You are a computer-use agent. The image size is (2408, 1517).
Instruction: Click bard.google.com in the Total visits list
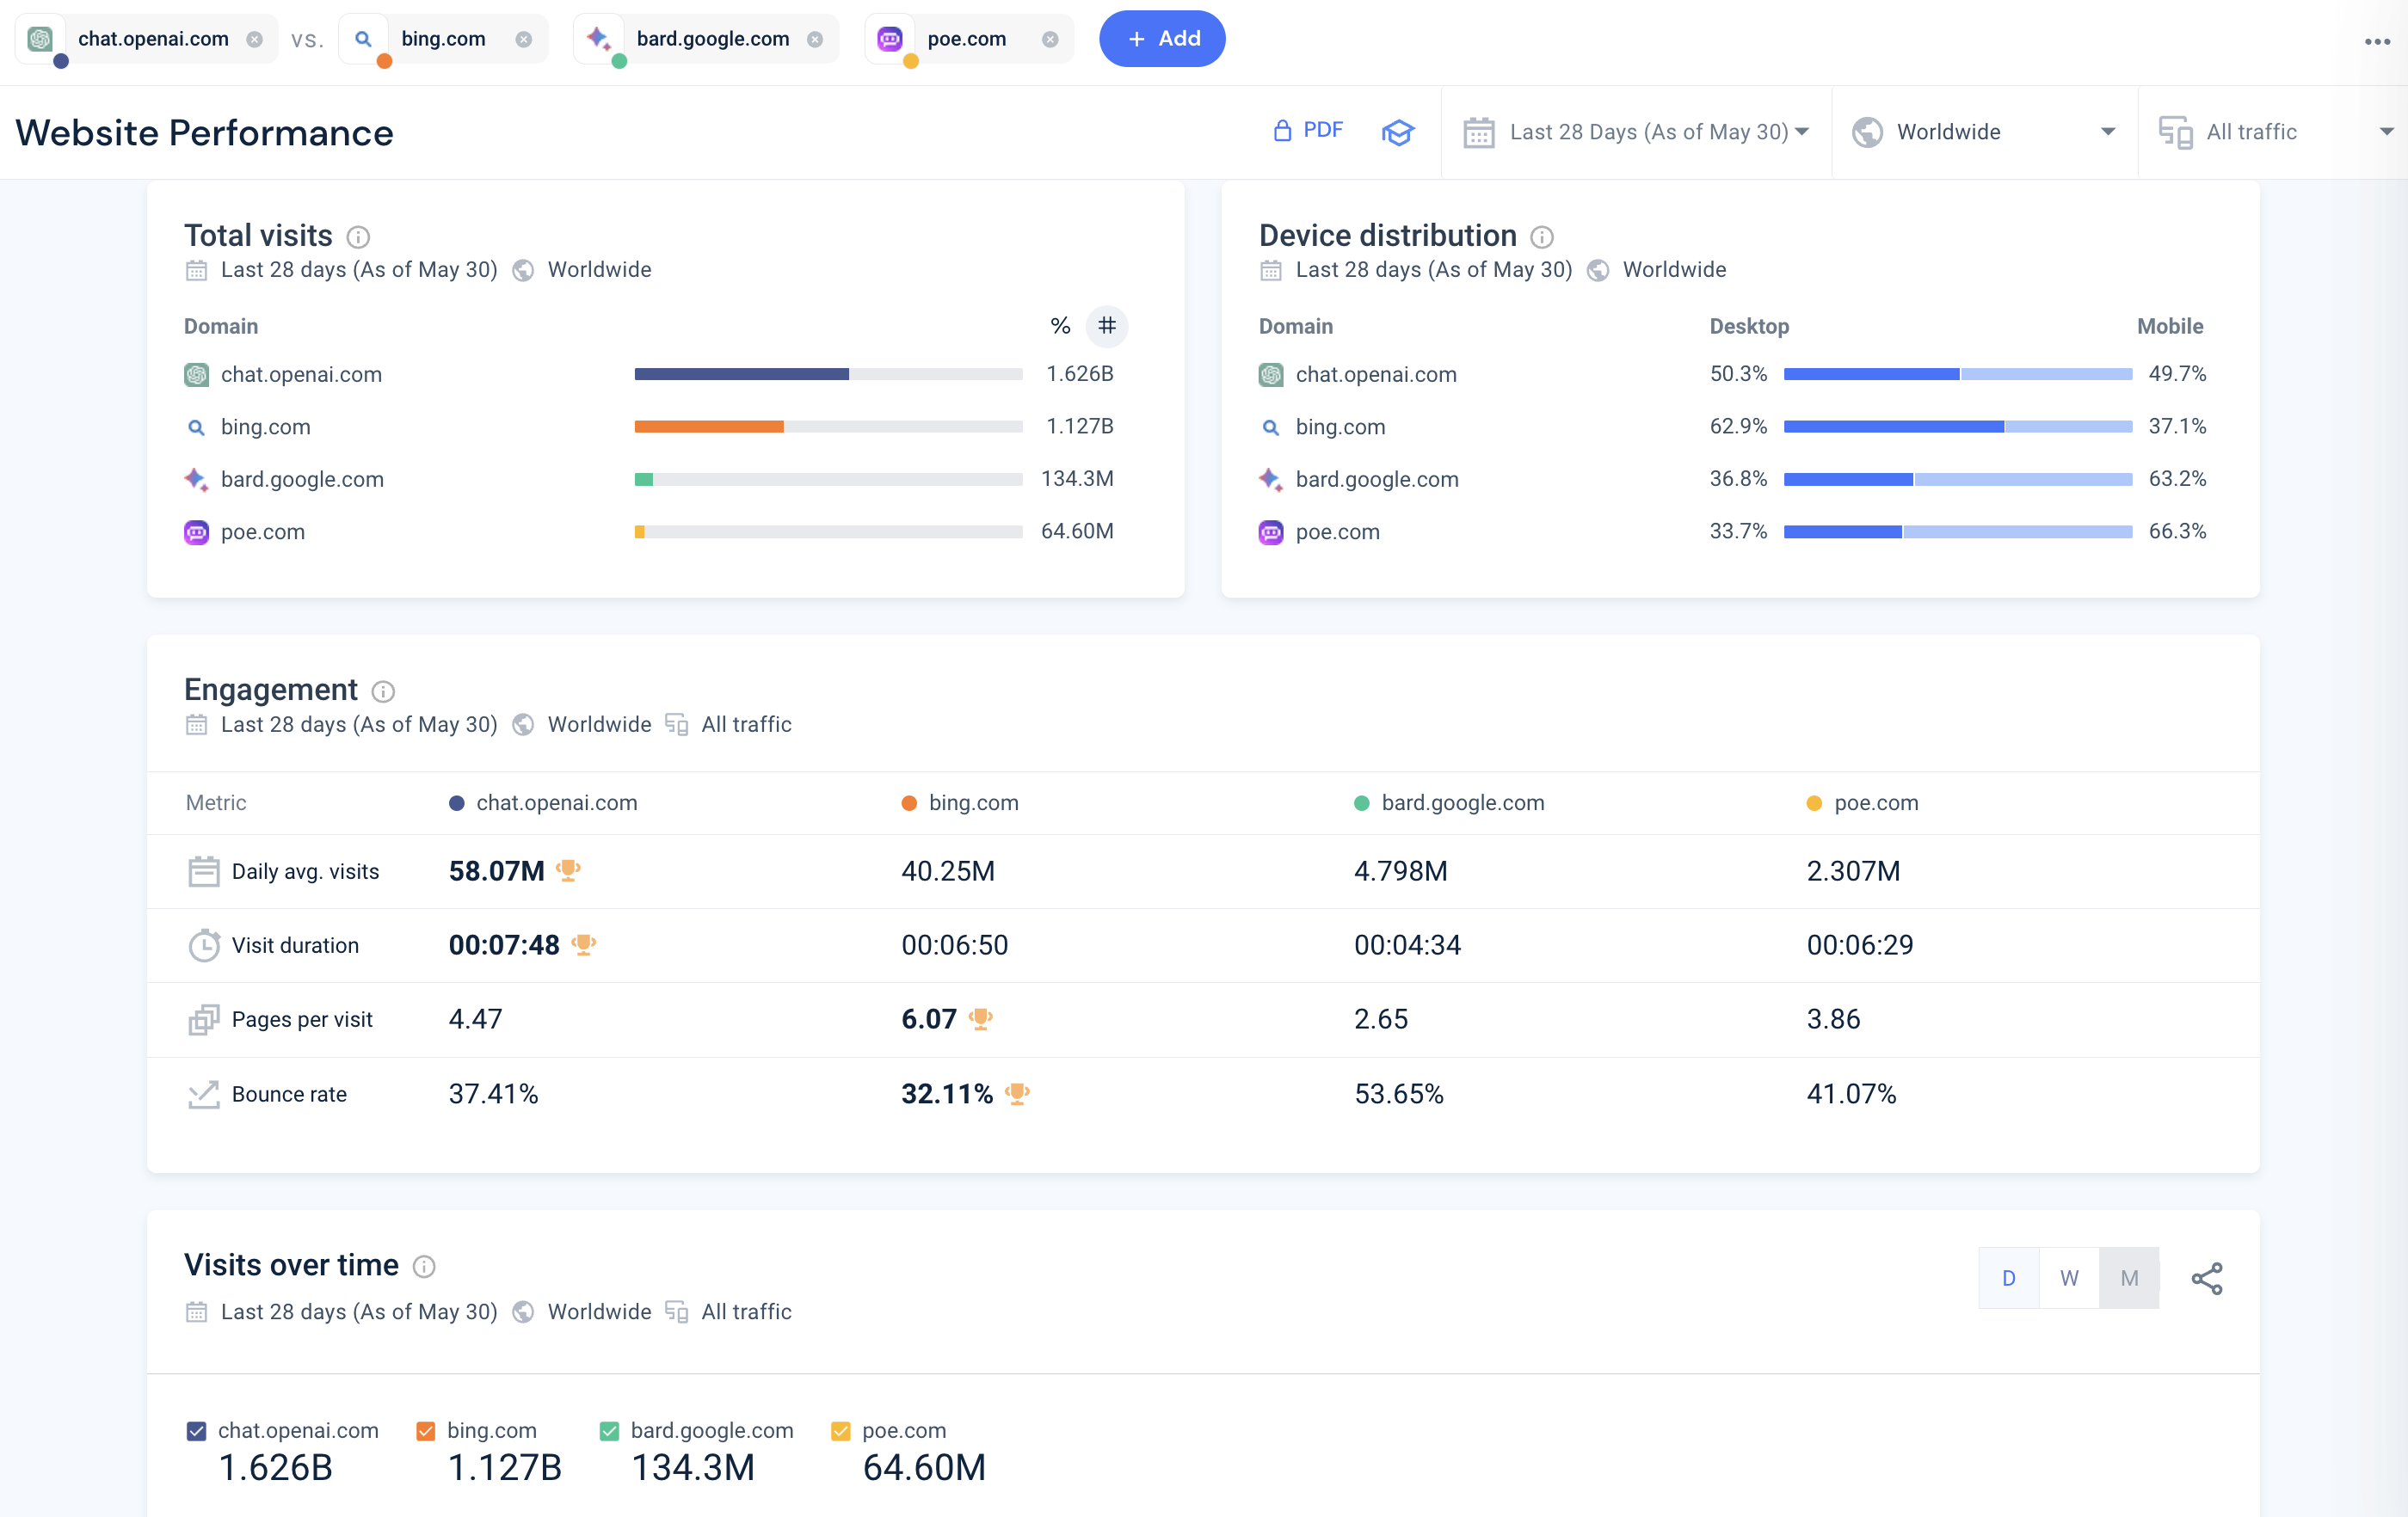click(x=302, y=479)
